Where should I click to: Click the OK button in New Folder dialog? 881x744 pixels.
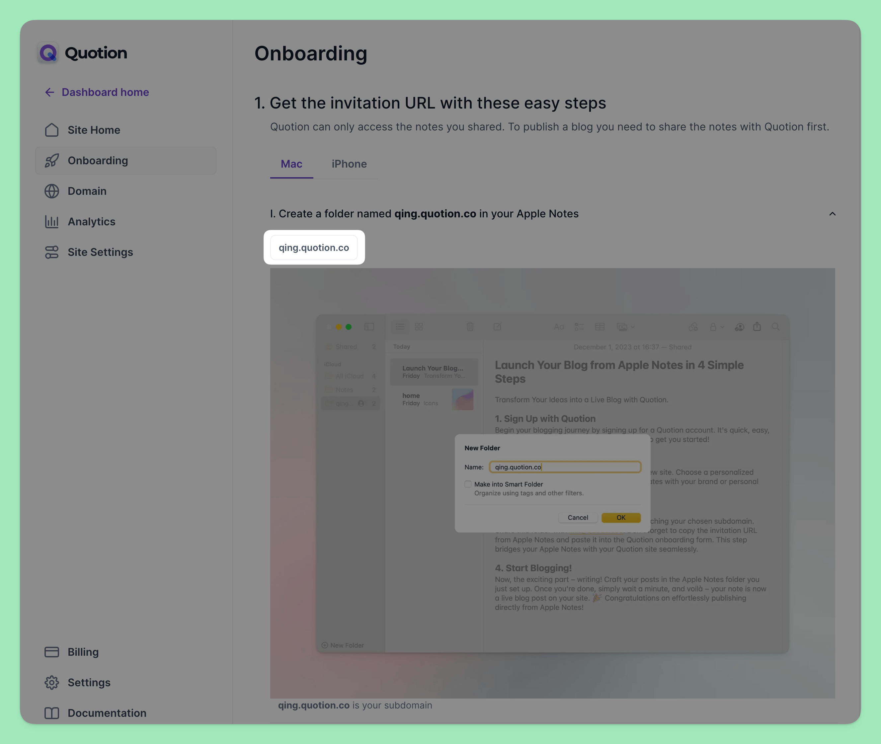tap(620, 517)
